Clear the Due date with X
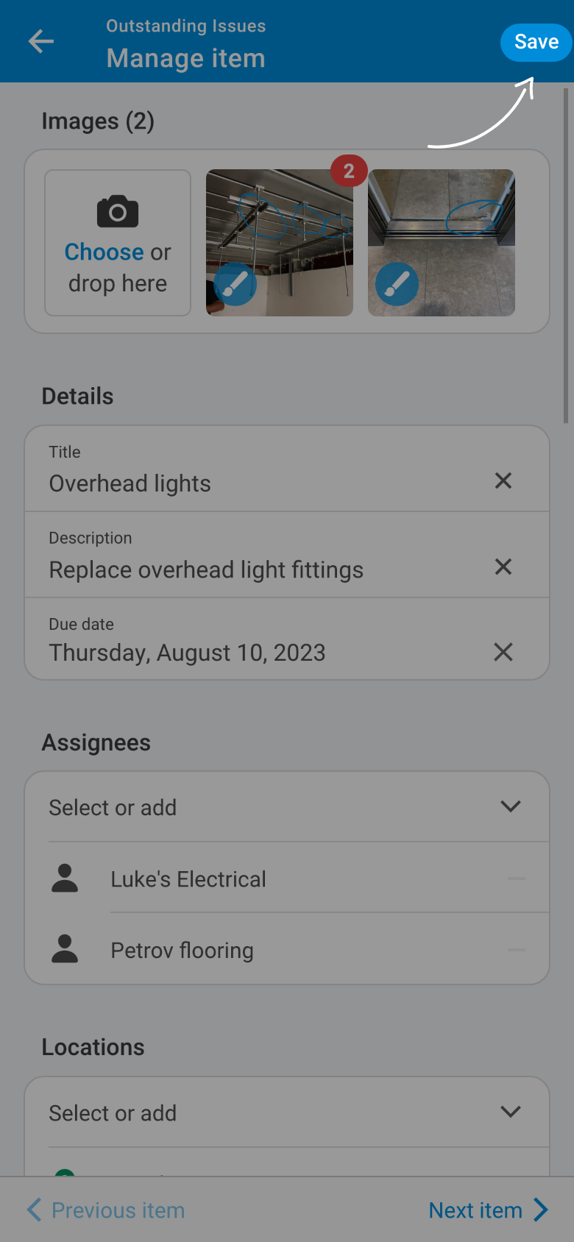574x1242 pixels. pos(503,652)
